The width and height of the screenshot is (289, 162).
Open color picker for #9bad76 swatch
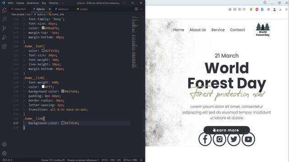point(43,28)
